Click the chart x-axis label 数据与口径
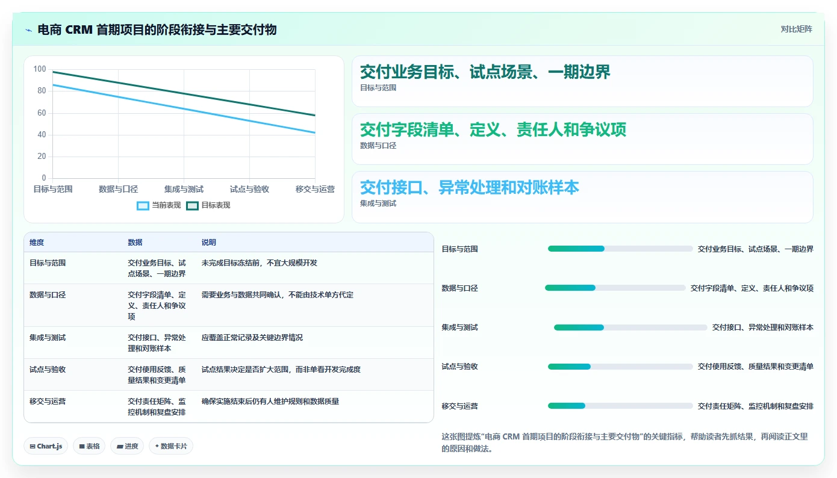 click(x=119, y=189)
